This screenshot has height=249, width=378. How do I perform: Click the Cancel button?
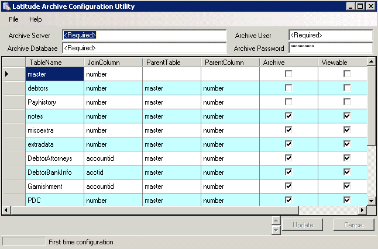tap(353, 224)
